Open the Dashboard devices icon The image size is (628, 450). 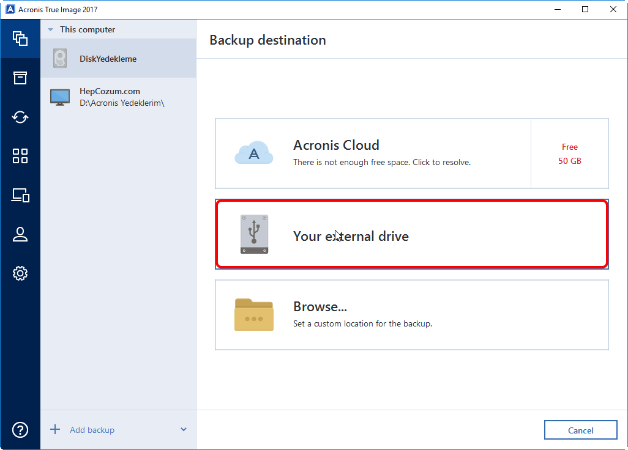pos(20,195)
